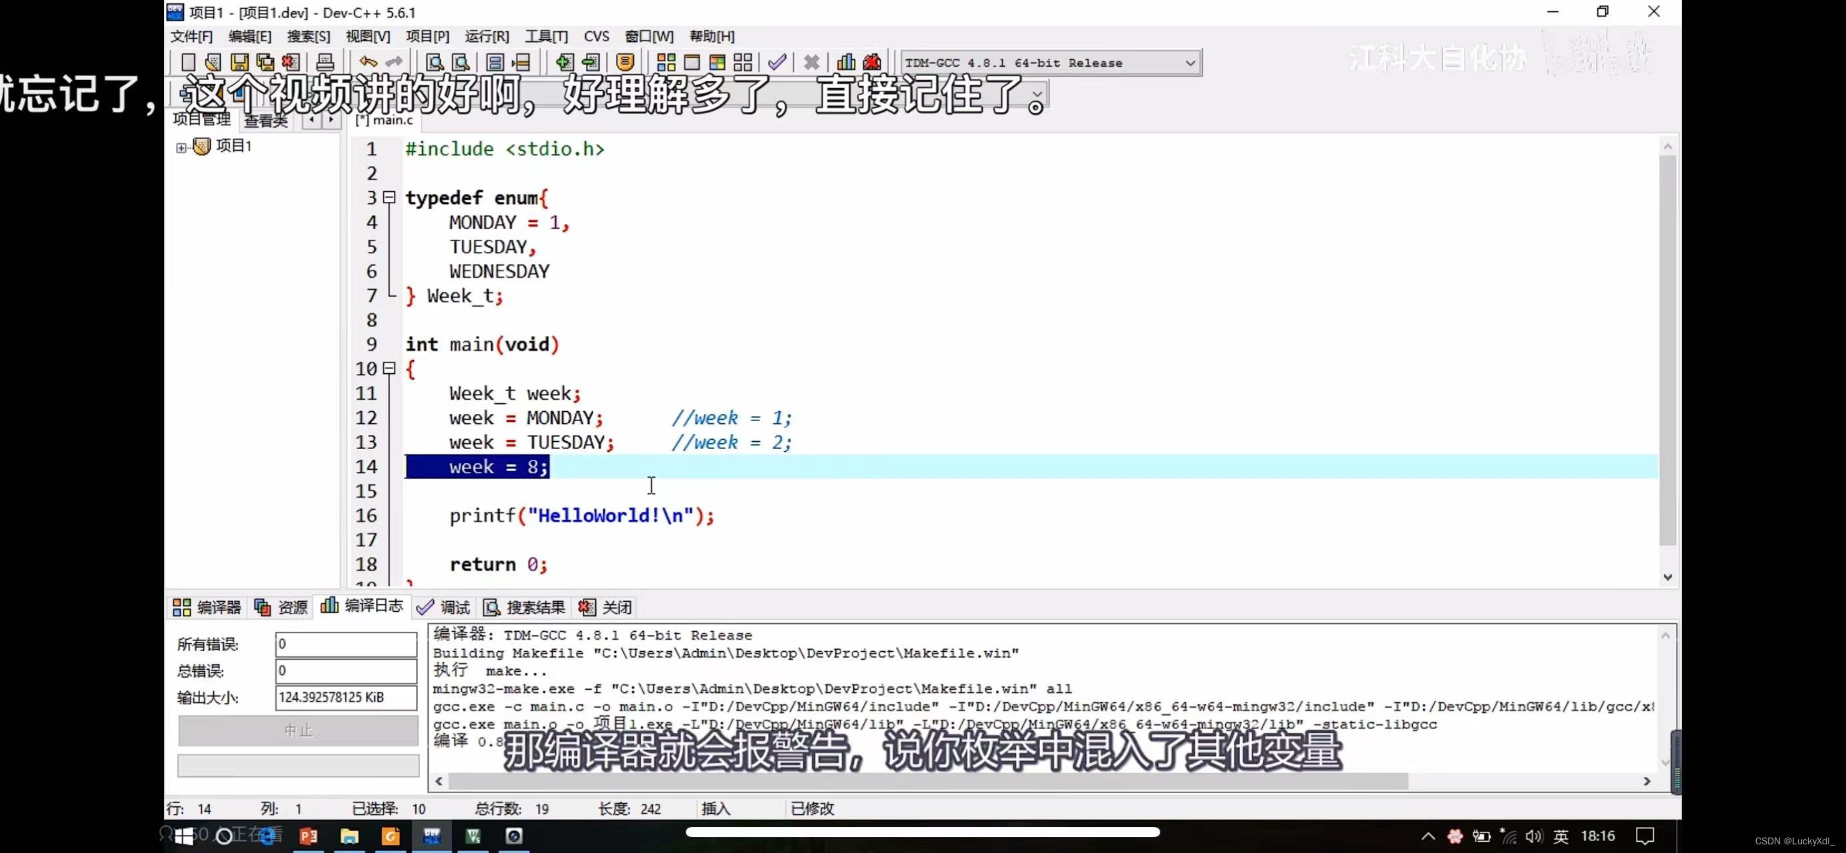Click the Save All files icon
This screenshot has width=1846, height=853.
coord(265,63)
